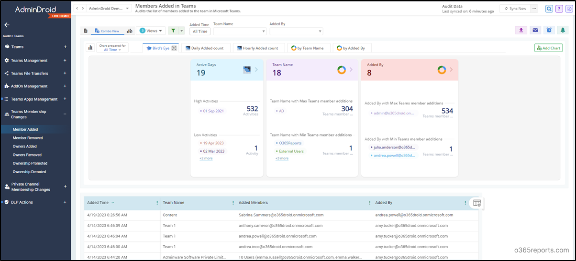Open Ownership Promoted report
The height and width of the screenshot is (261, 576).
coord(30,163)
